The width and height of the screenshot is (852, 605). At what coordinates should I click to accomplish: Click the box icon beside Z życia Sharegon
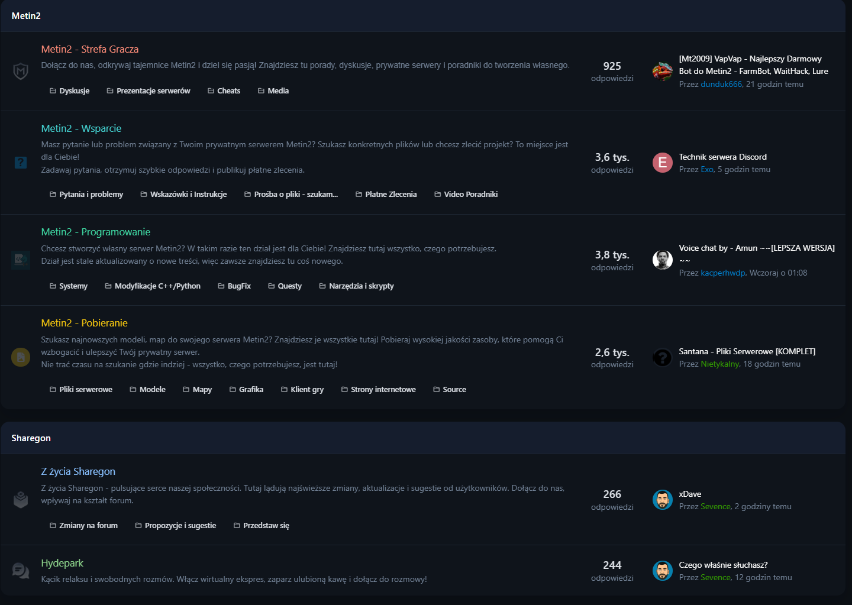21,500
